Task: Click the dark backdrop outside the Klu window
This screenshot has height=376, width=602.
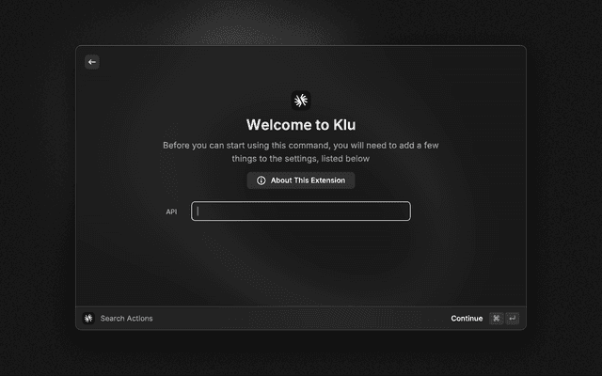Action: point(38,192)
